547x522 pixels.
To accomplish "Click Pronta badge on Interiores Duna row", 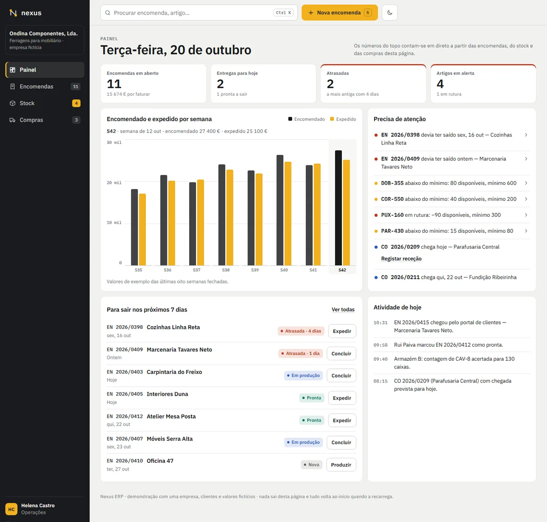I will 311,398.
